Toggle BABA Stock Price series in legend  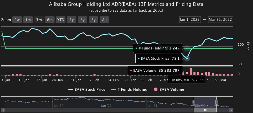[x=87, y=90]
